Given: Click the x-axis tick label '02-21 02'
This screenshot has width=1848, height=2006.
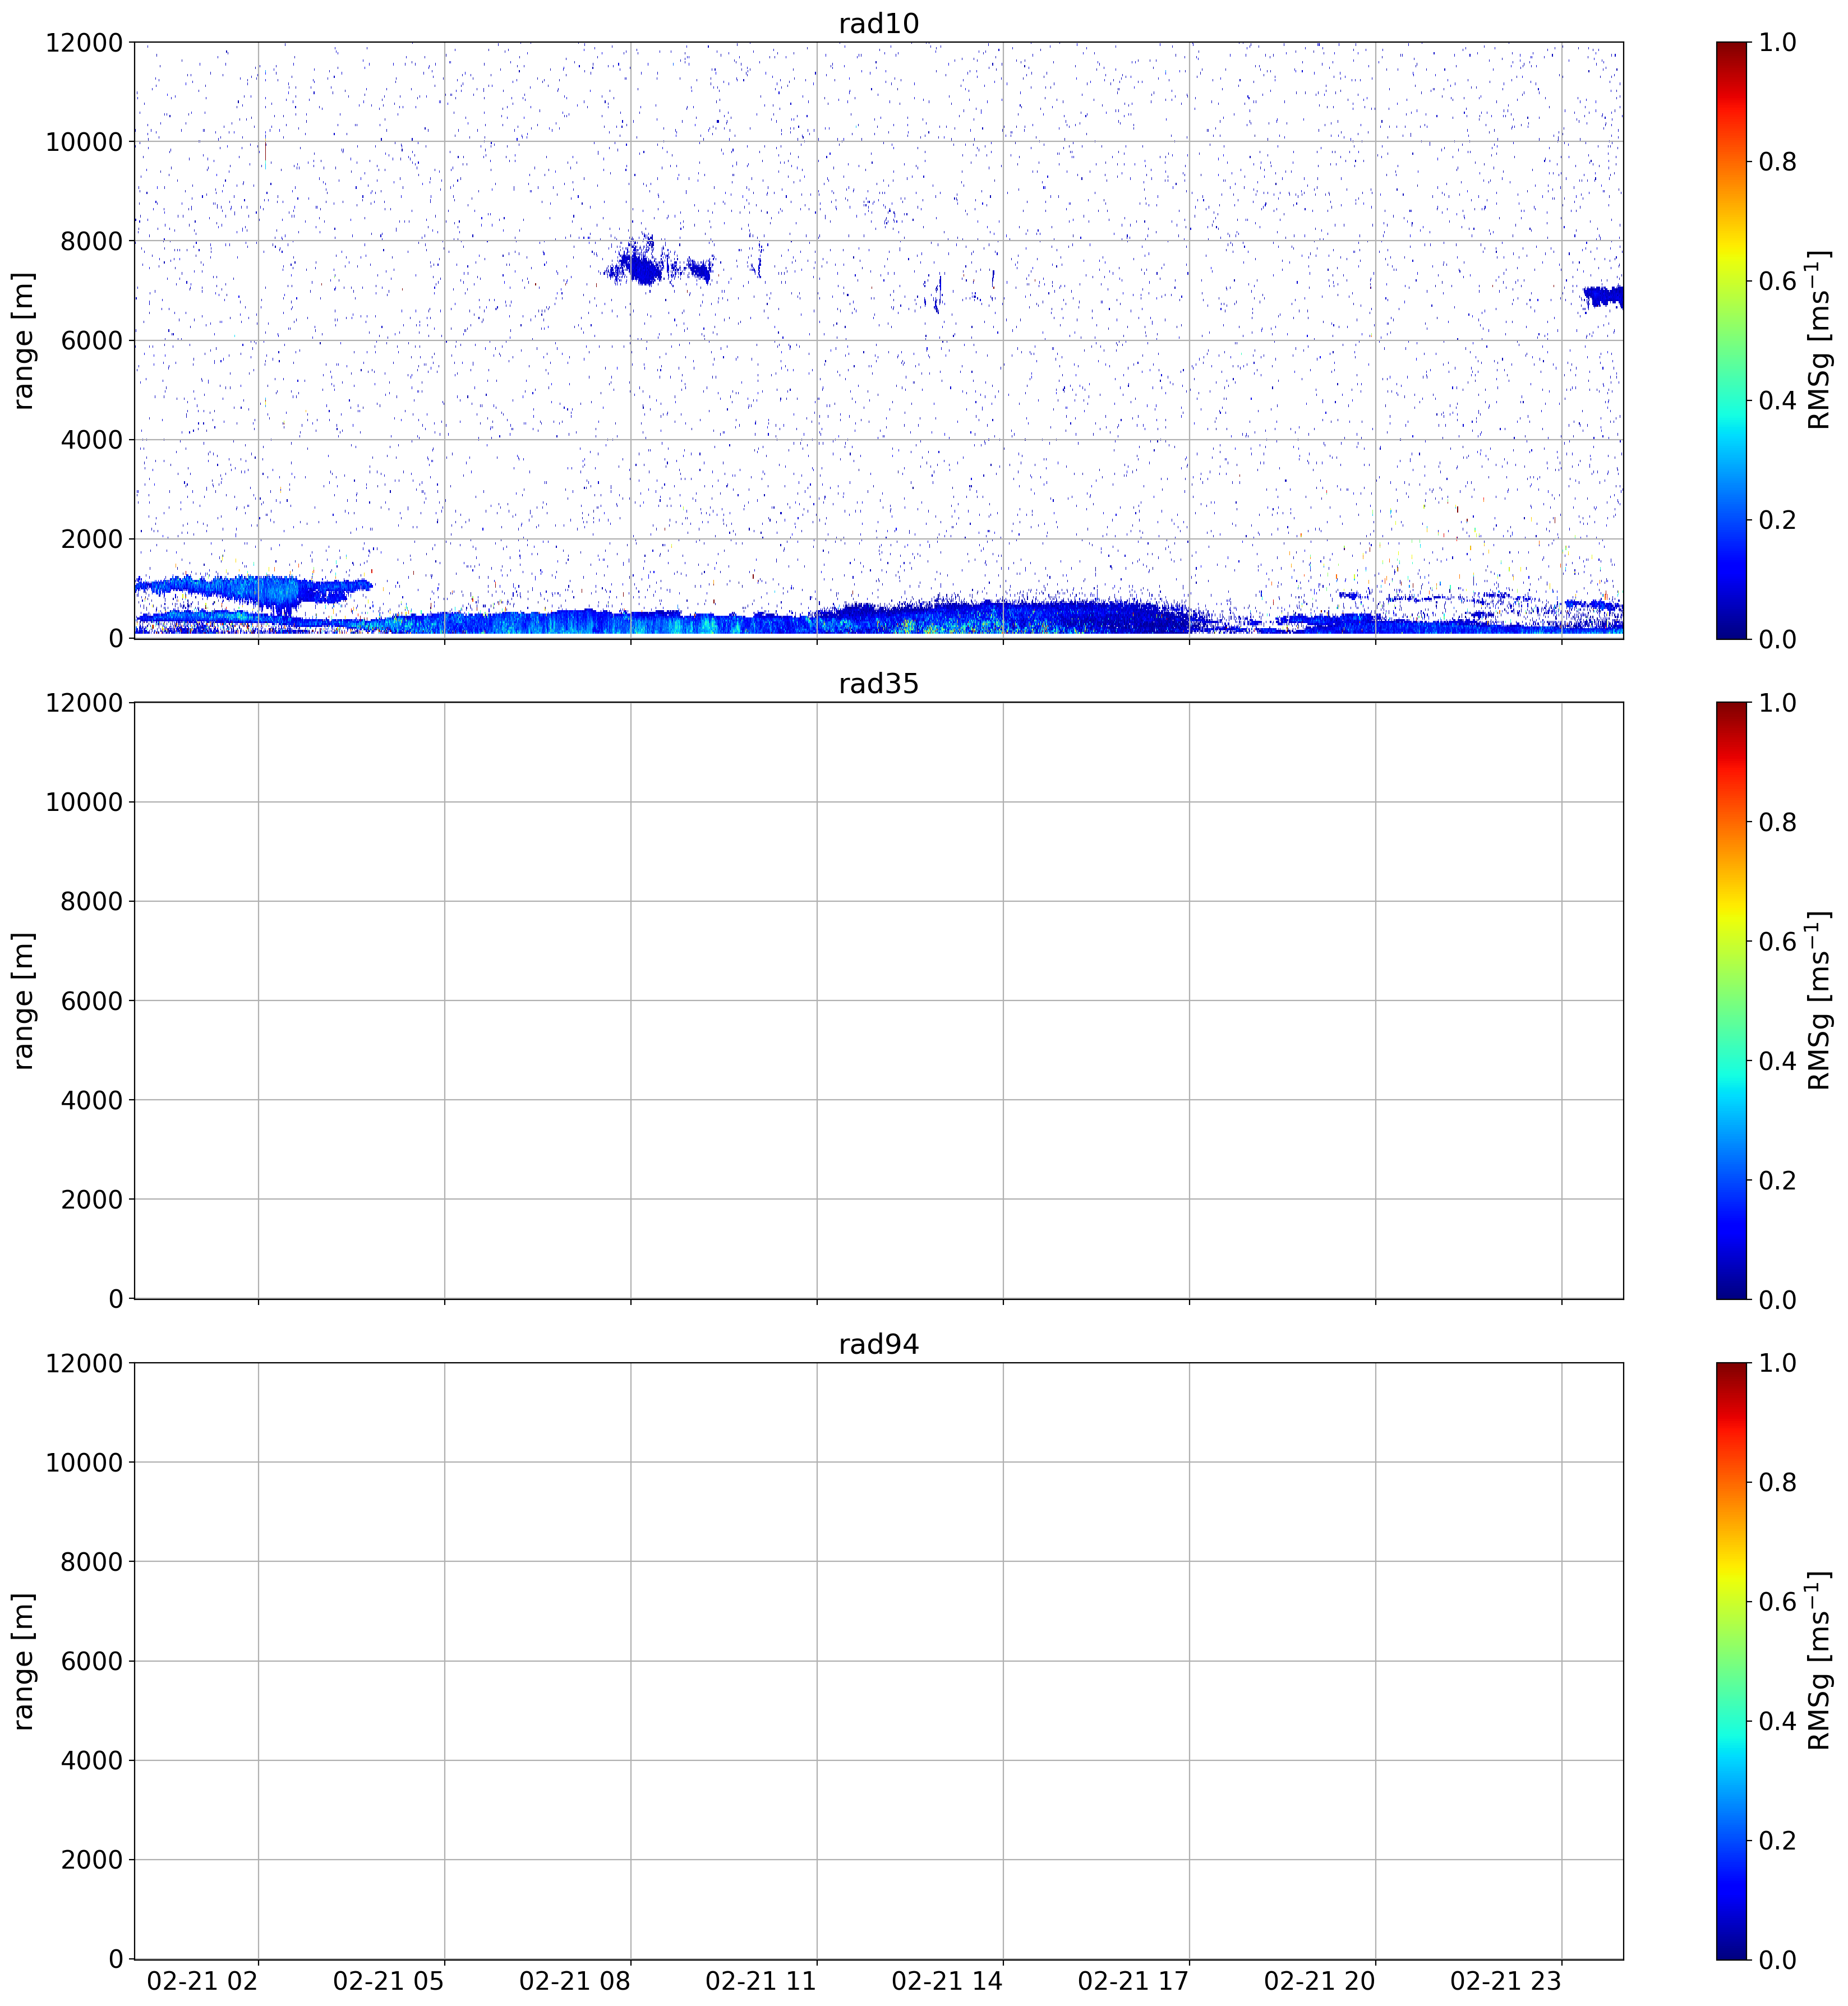Looking at the screenshot, I should click(203, 1981).
